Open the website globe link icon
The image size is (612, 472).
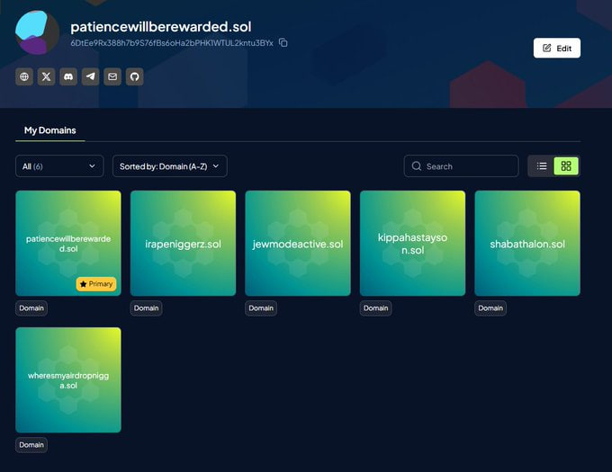coord(24,76)
